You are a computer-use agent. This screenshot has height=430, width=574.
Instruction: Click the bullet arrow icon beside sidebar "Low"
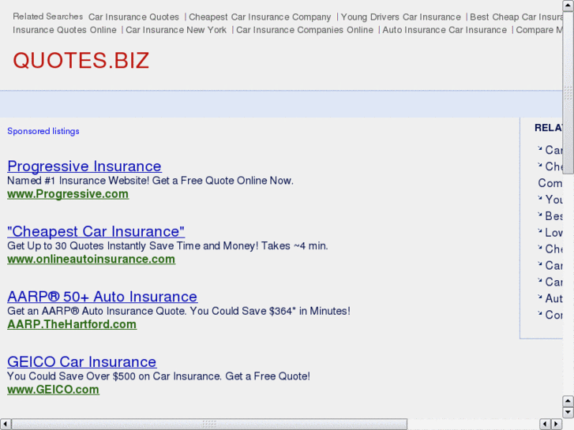[539, 231]
